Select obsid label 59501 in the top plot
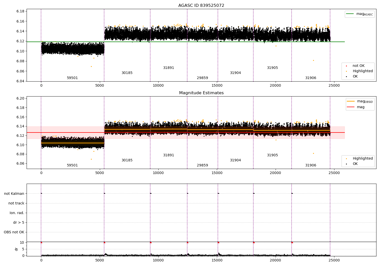Screen dimensions: 380x266 [x=72, y=78]
